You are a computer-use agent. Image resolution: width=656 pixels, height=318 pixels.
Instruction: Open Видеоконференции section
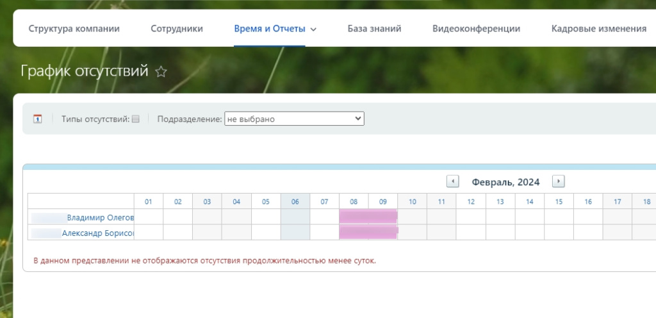pyautogui.click(x=476, y=28)
